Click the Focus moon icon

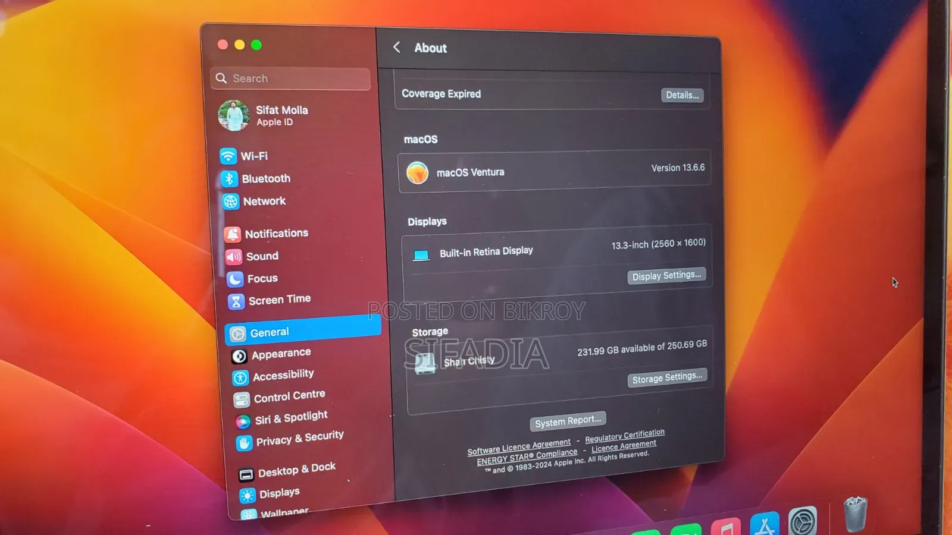pyautogui.click(x=235, y=279)
